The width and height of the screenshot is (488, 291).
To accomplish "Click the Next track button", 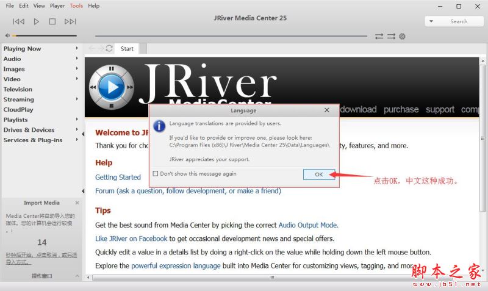I will pyautogui.click(x=70, y=21).
